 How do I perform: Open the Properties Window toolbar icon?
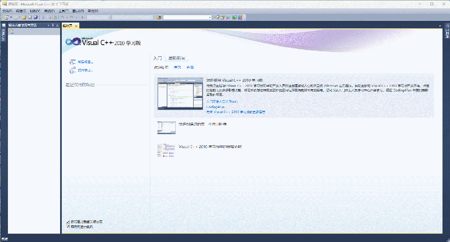coord(222,17)
